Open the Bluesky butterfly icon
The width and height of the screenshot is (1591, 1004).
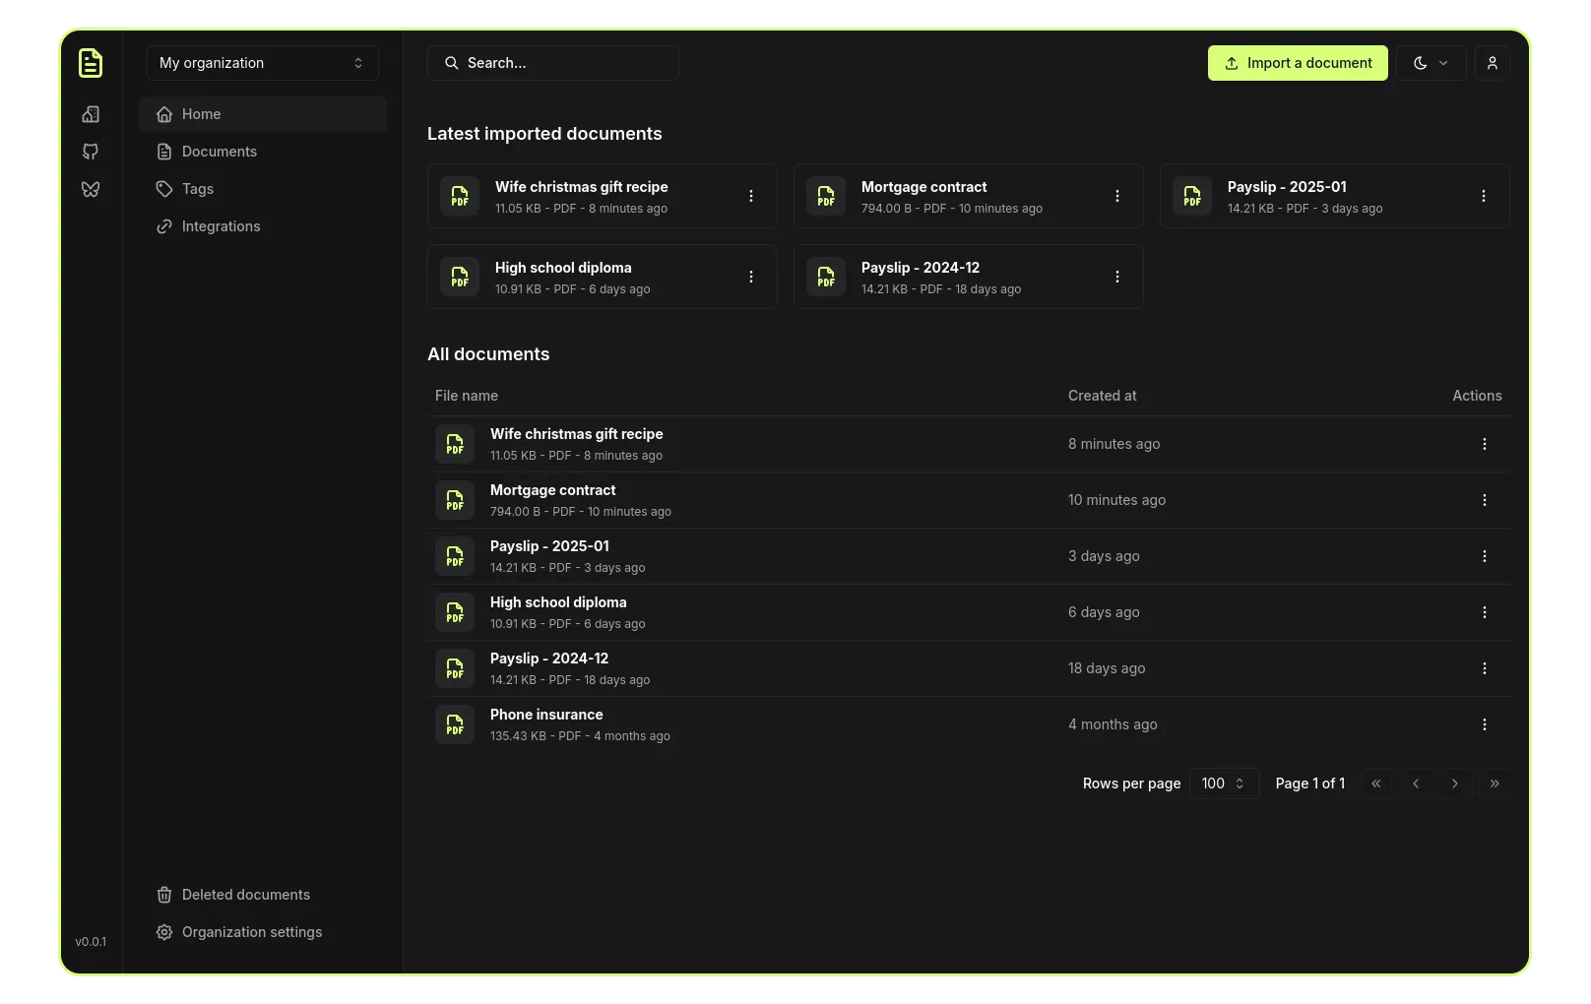tap(91, 189)
